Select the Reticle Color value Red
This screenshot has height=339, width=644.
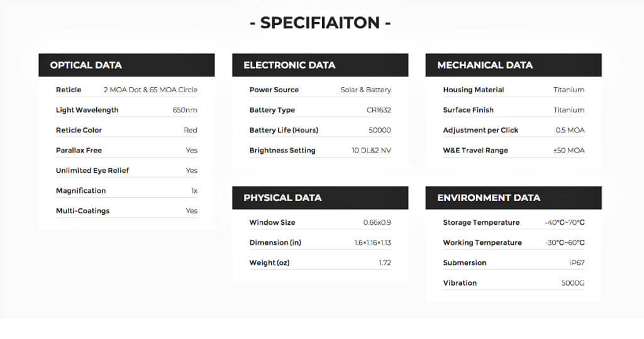point(190,130)
